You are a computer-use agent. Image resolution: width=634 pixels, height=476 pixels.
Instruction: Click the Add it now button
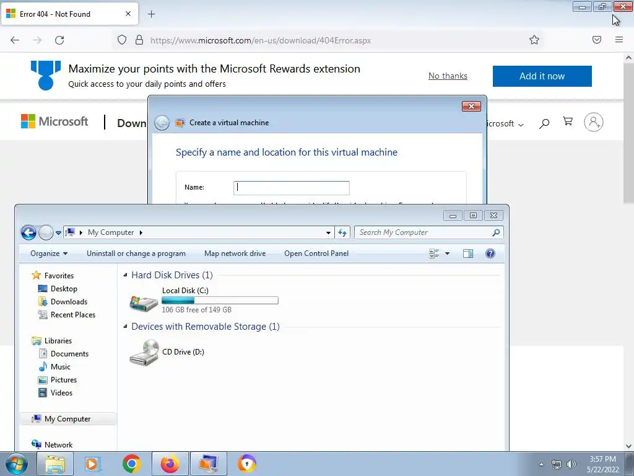coord(542,76)
